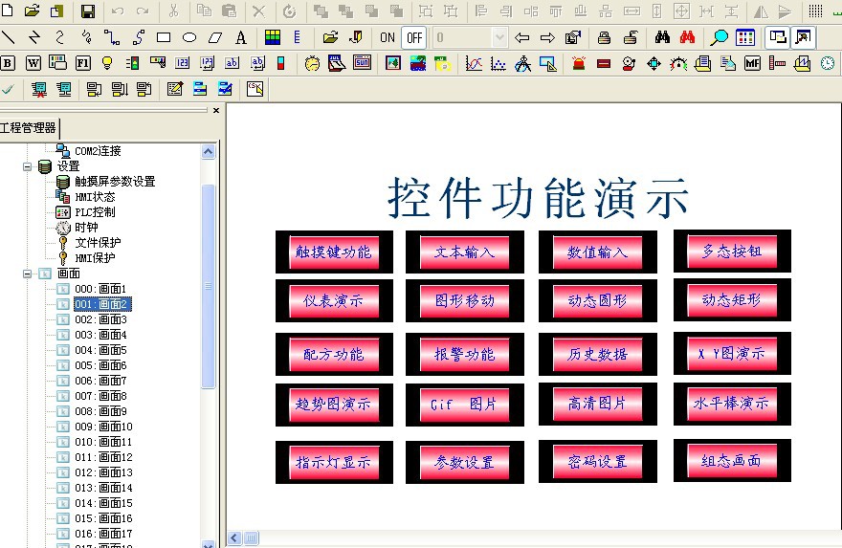The image size is (842, 548).
Task: Click the red binoculars icon
Action: (x=687, y=38)
